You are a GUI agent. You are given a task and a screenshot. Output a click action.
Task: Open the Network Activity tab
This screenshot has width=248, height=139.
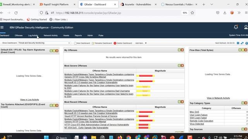[51, 36]
